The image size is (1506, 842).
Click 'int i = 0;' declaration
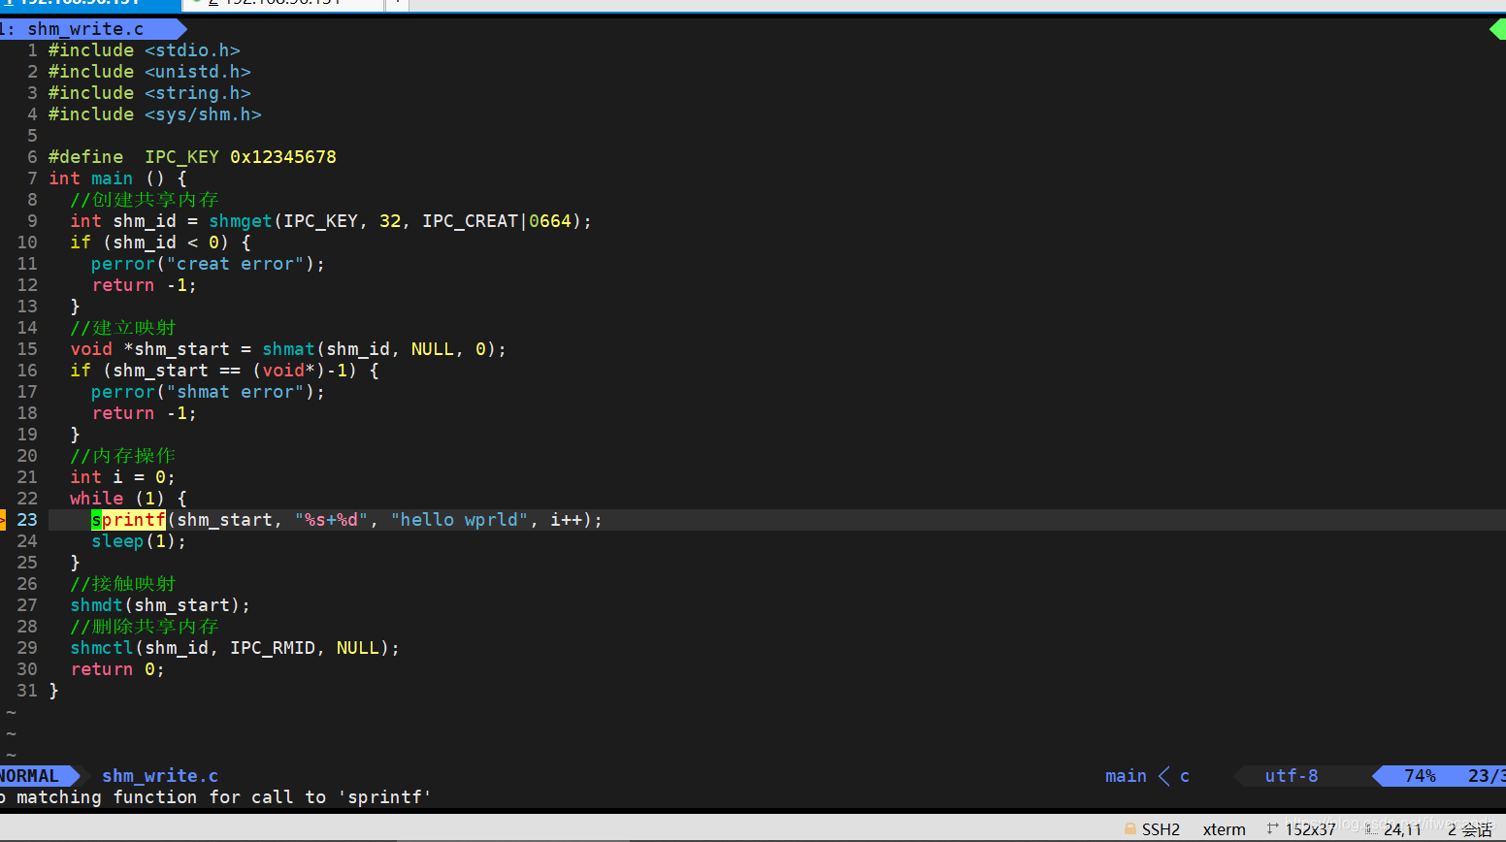pos(123,477)
